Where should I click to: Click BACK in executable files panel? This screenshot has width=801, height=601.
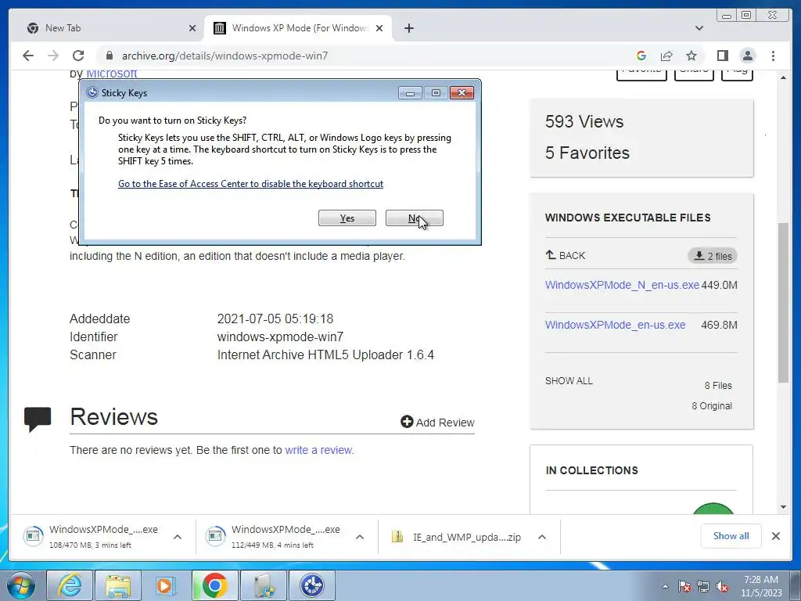pyautogui.click(x=566, y=255)
